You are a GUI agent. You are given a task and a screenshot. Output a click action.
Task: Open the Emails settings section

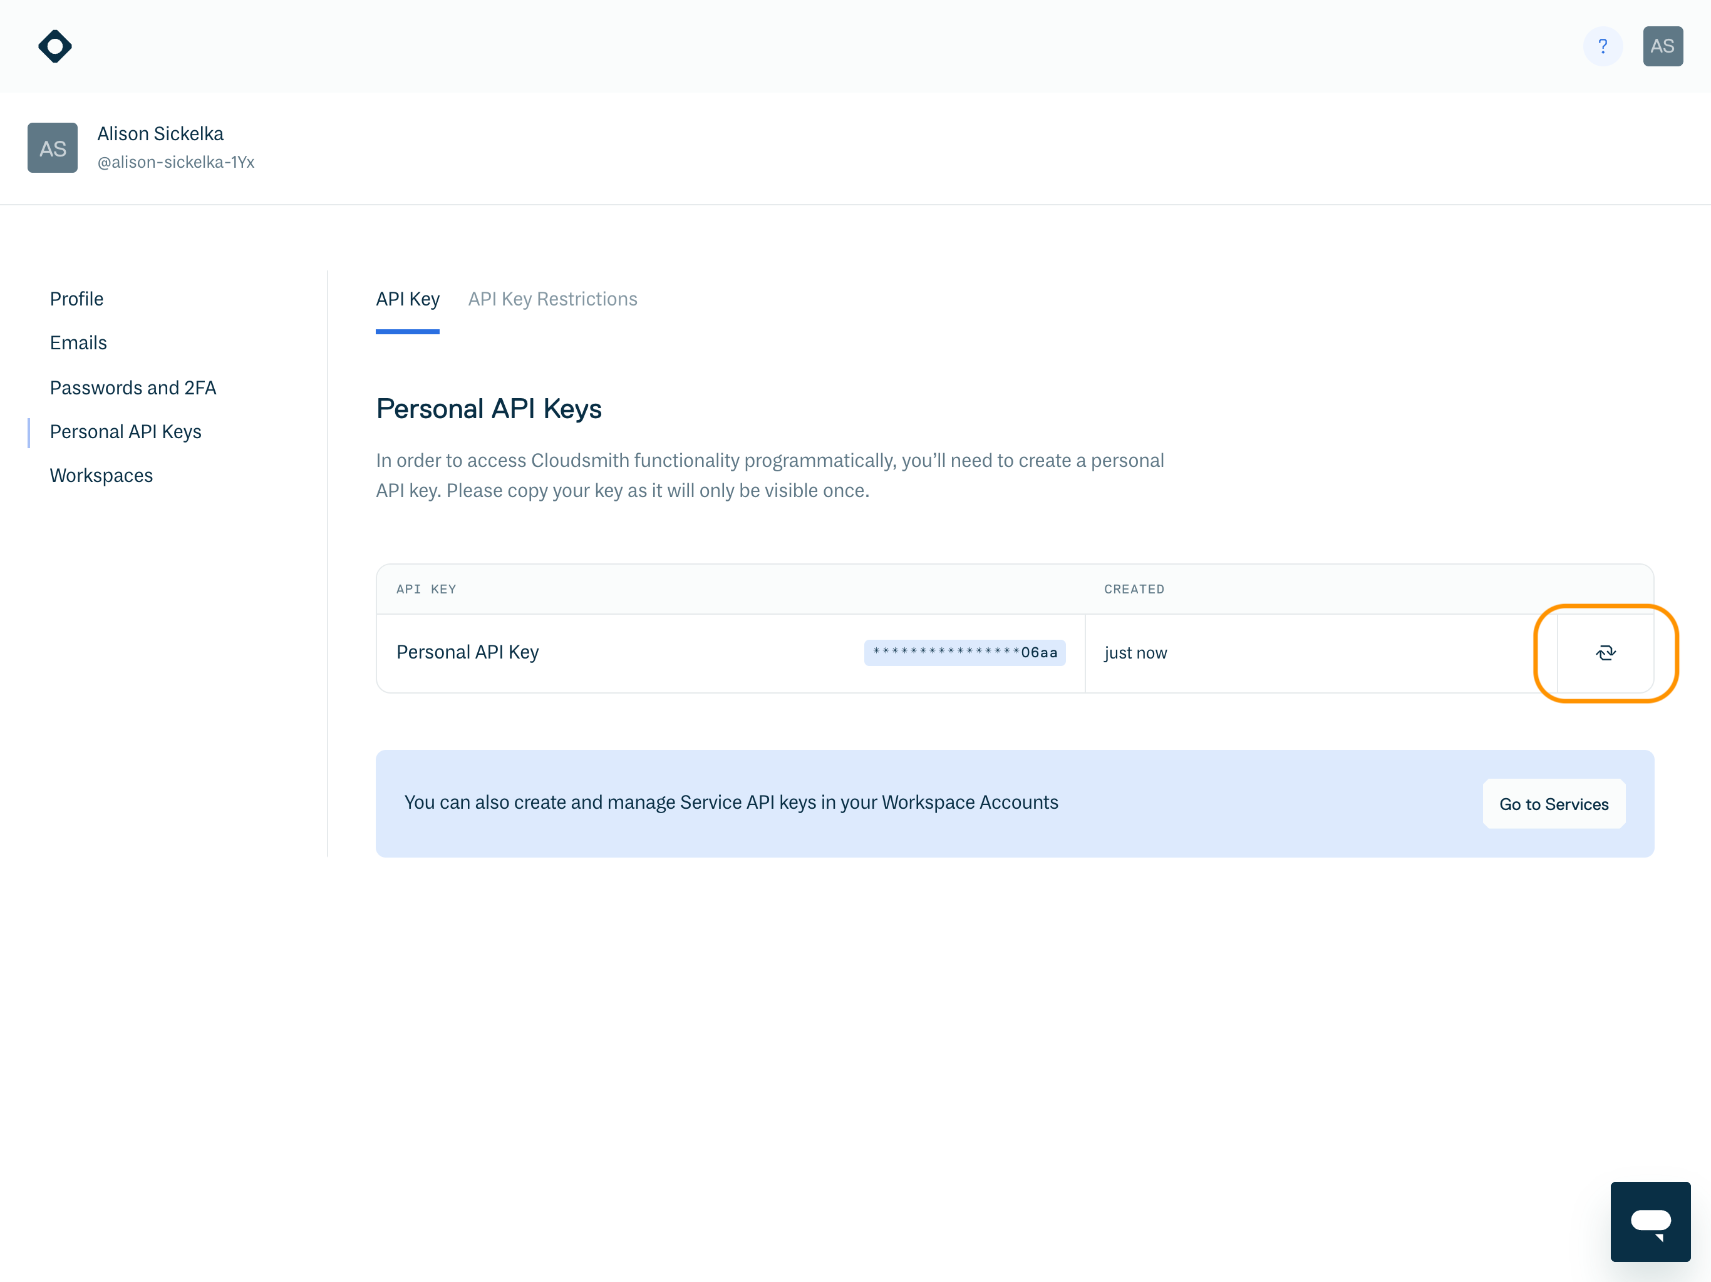pos(77,342)
